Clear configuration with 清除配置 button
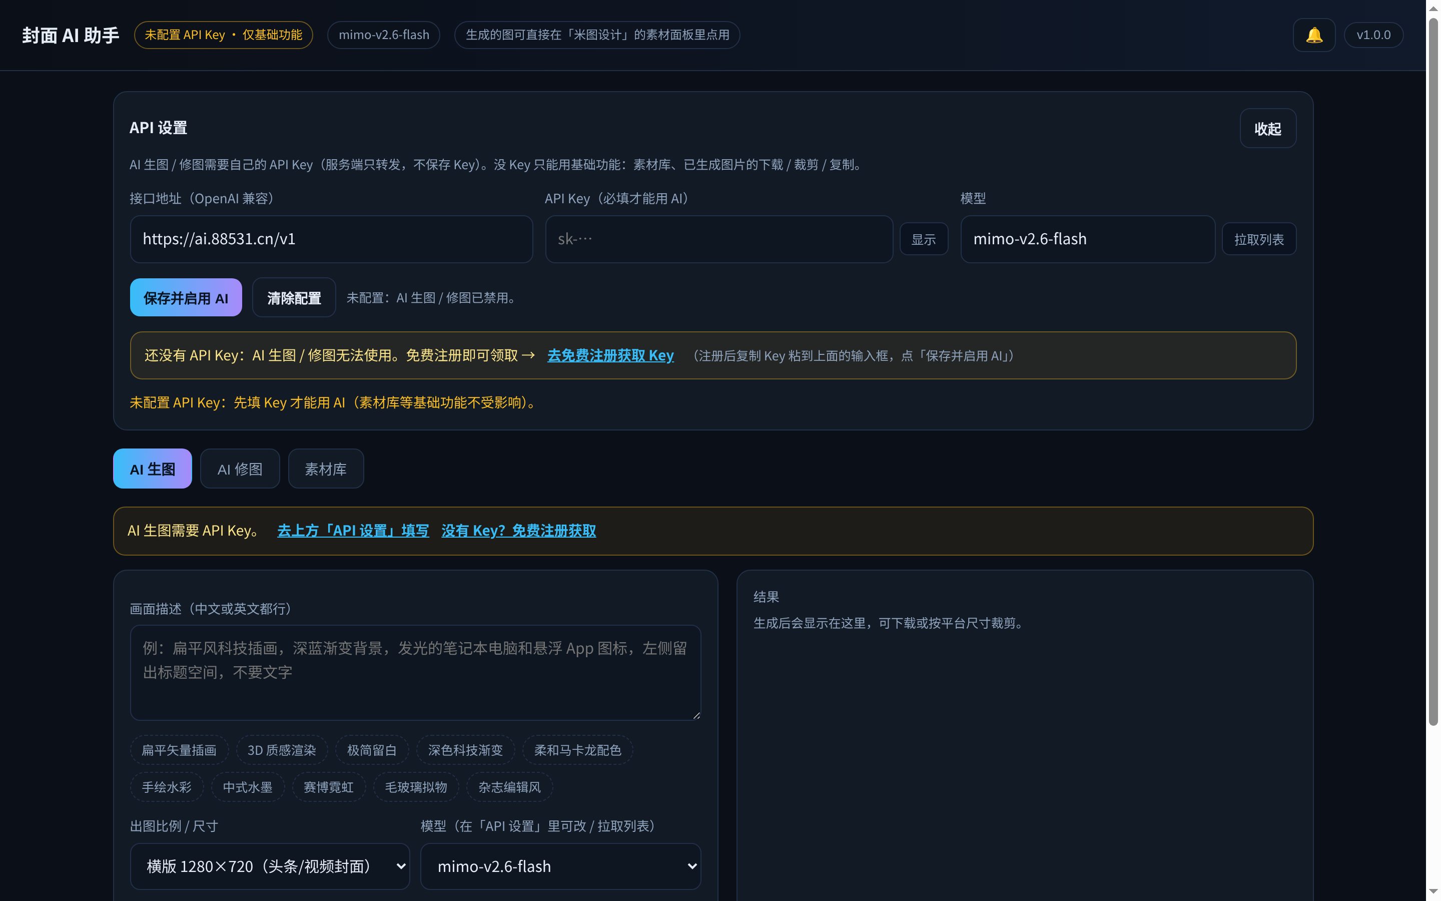The height and width of the screenshot is (901, 1441). [x=294, y=297]
